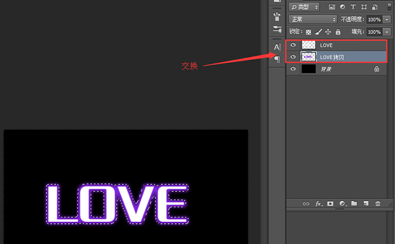Hide the LOVE layer
Viewport: 395px width, 244px height.
pos(293,45)
